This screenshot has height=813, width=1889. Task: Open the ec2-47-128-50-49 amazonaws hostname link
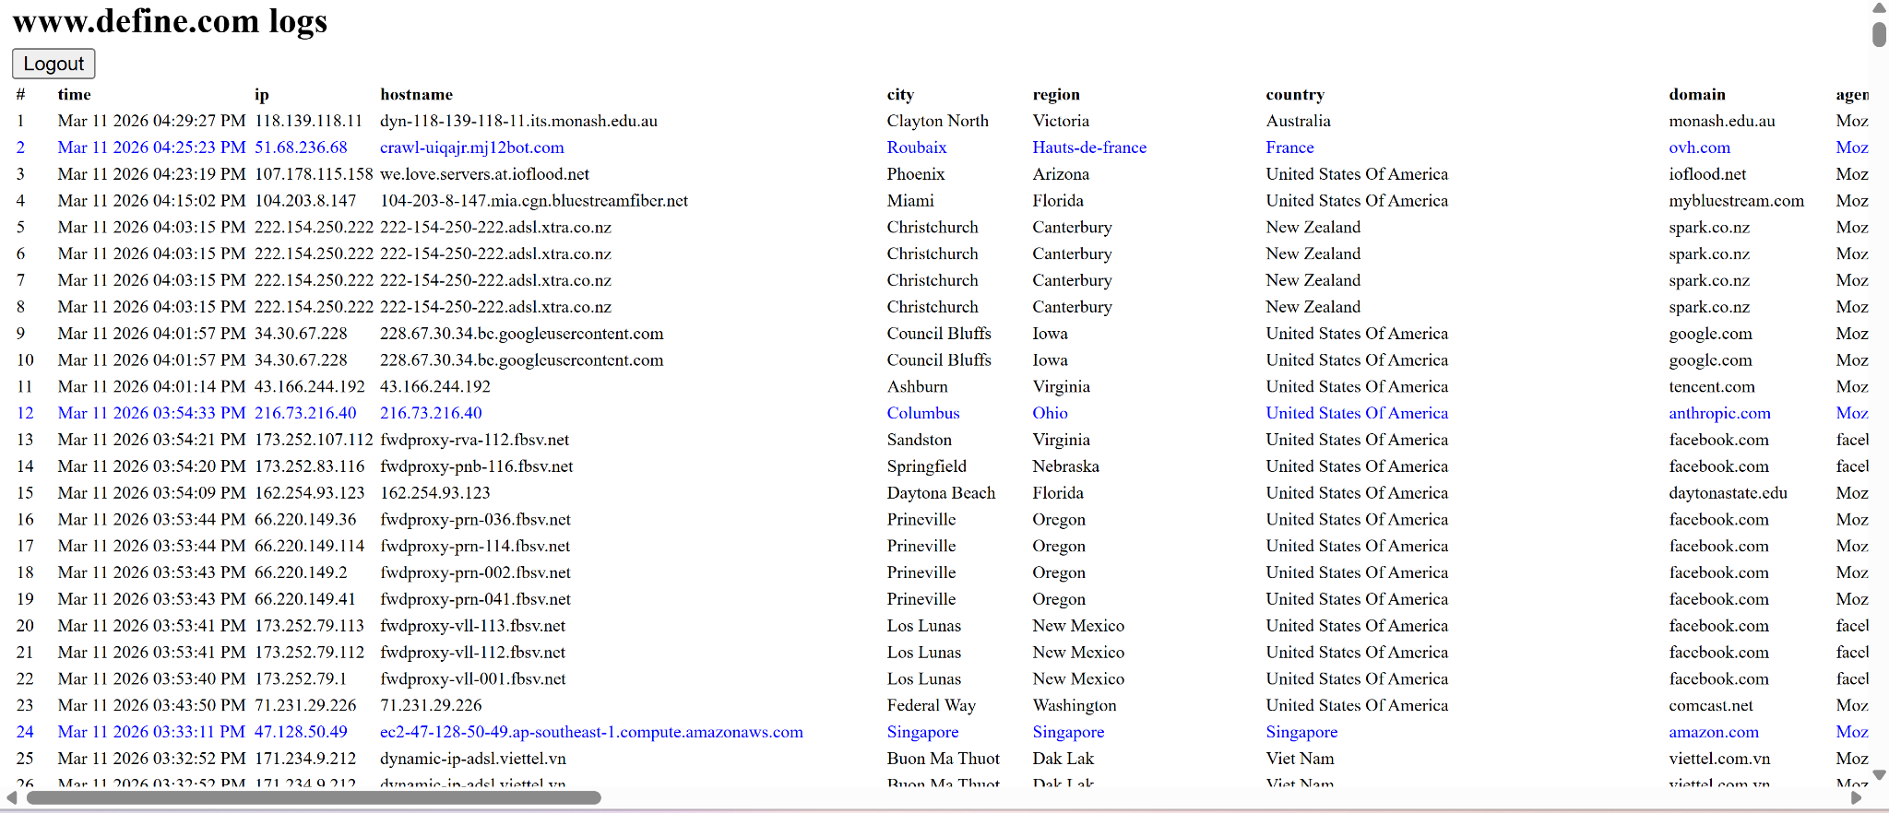coord(591,732)
